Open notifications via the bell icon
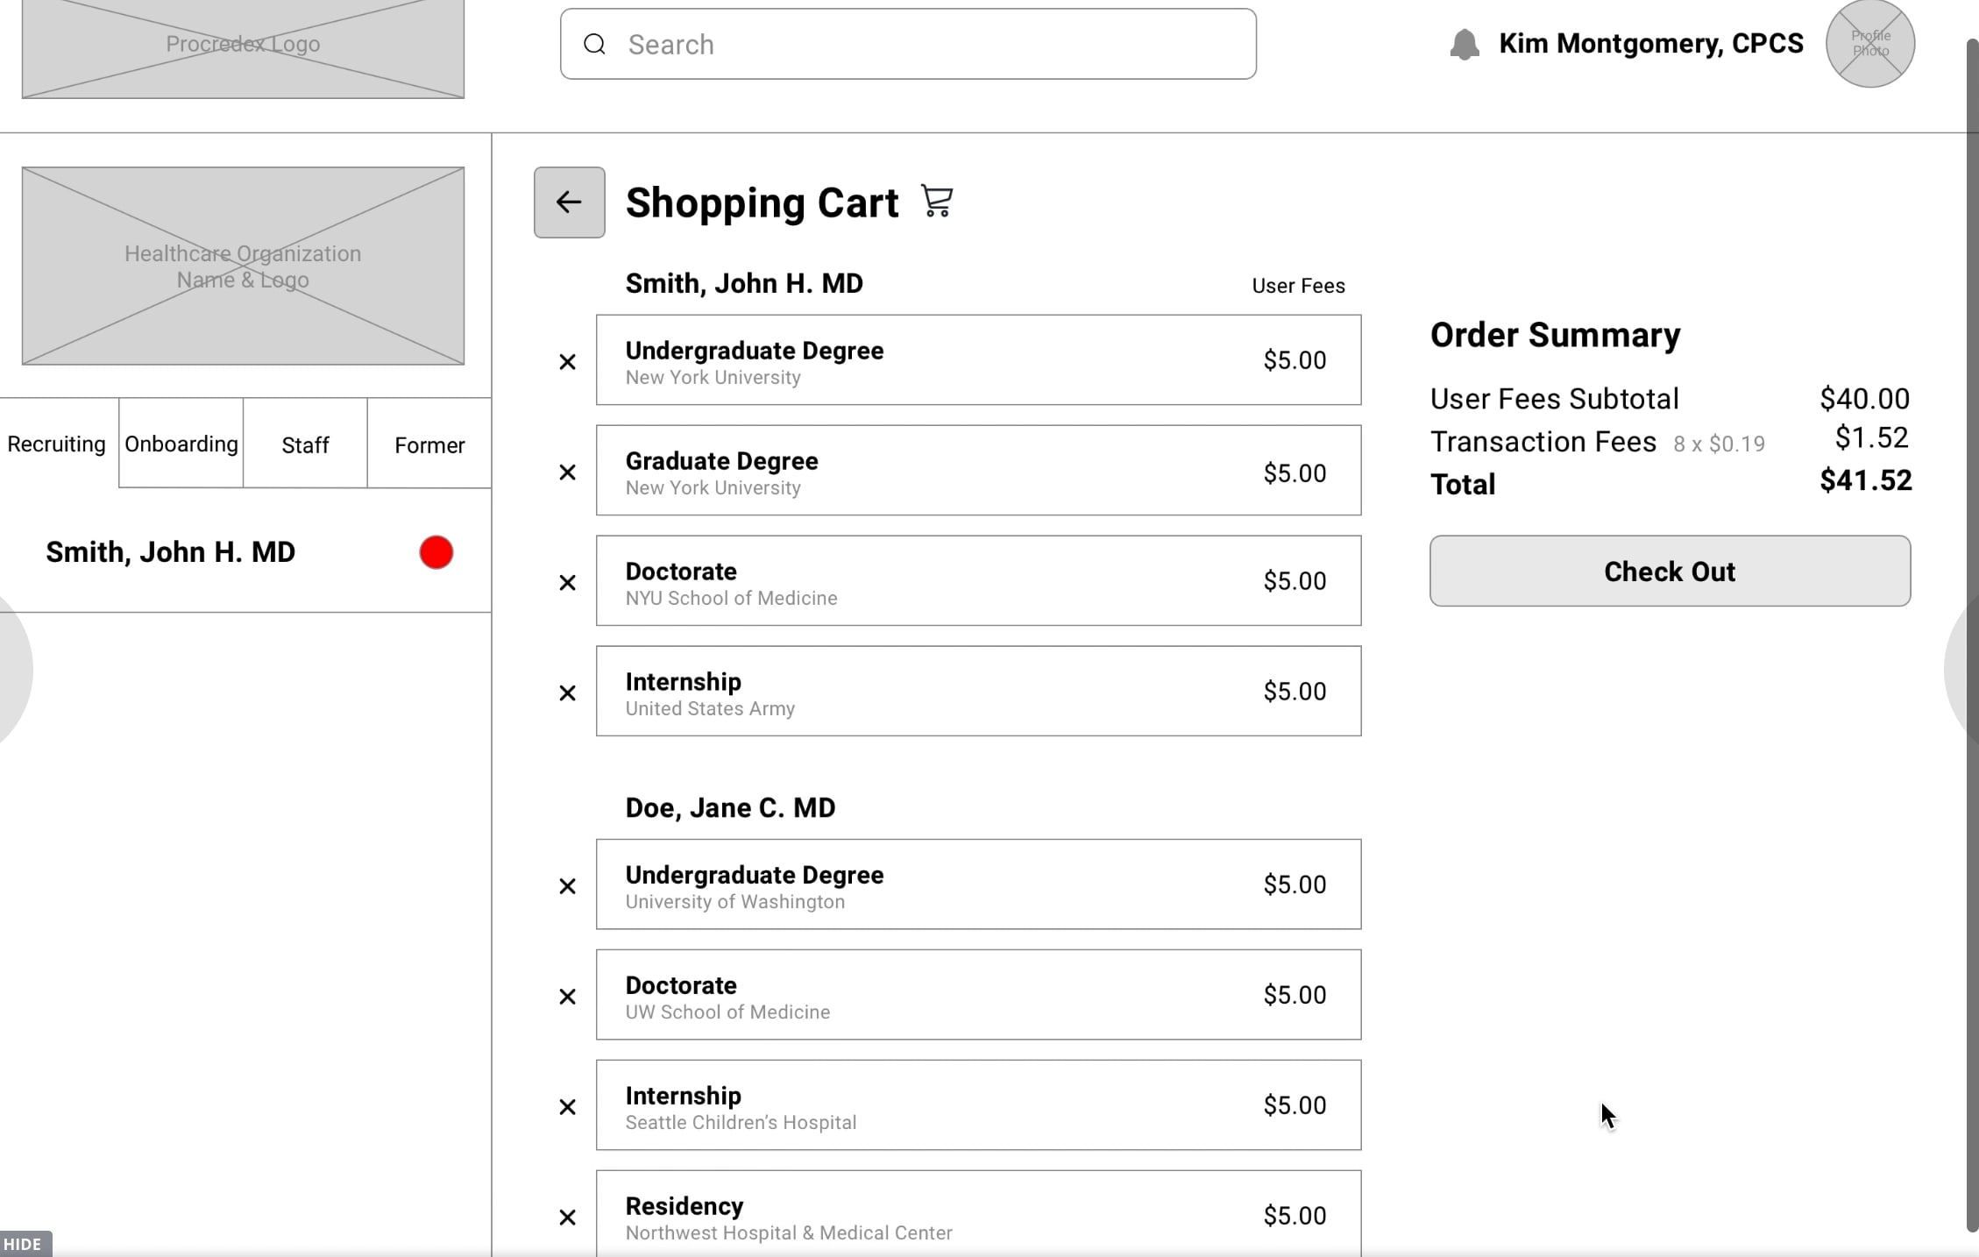Image resolution: width=1979 pixels, height=1257 pixels. tap(1464, 44)
